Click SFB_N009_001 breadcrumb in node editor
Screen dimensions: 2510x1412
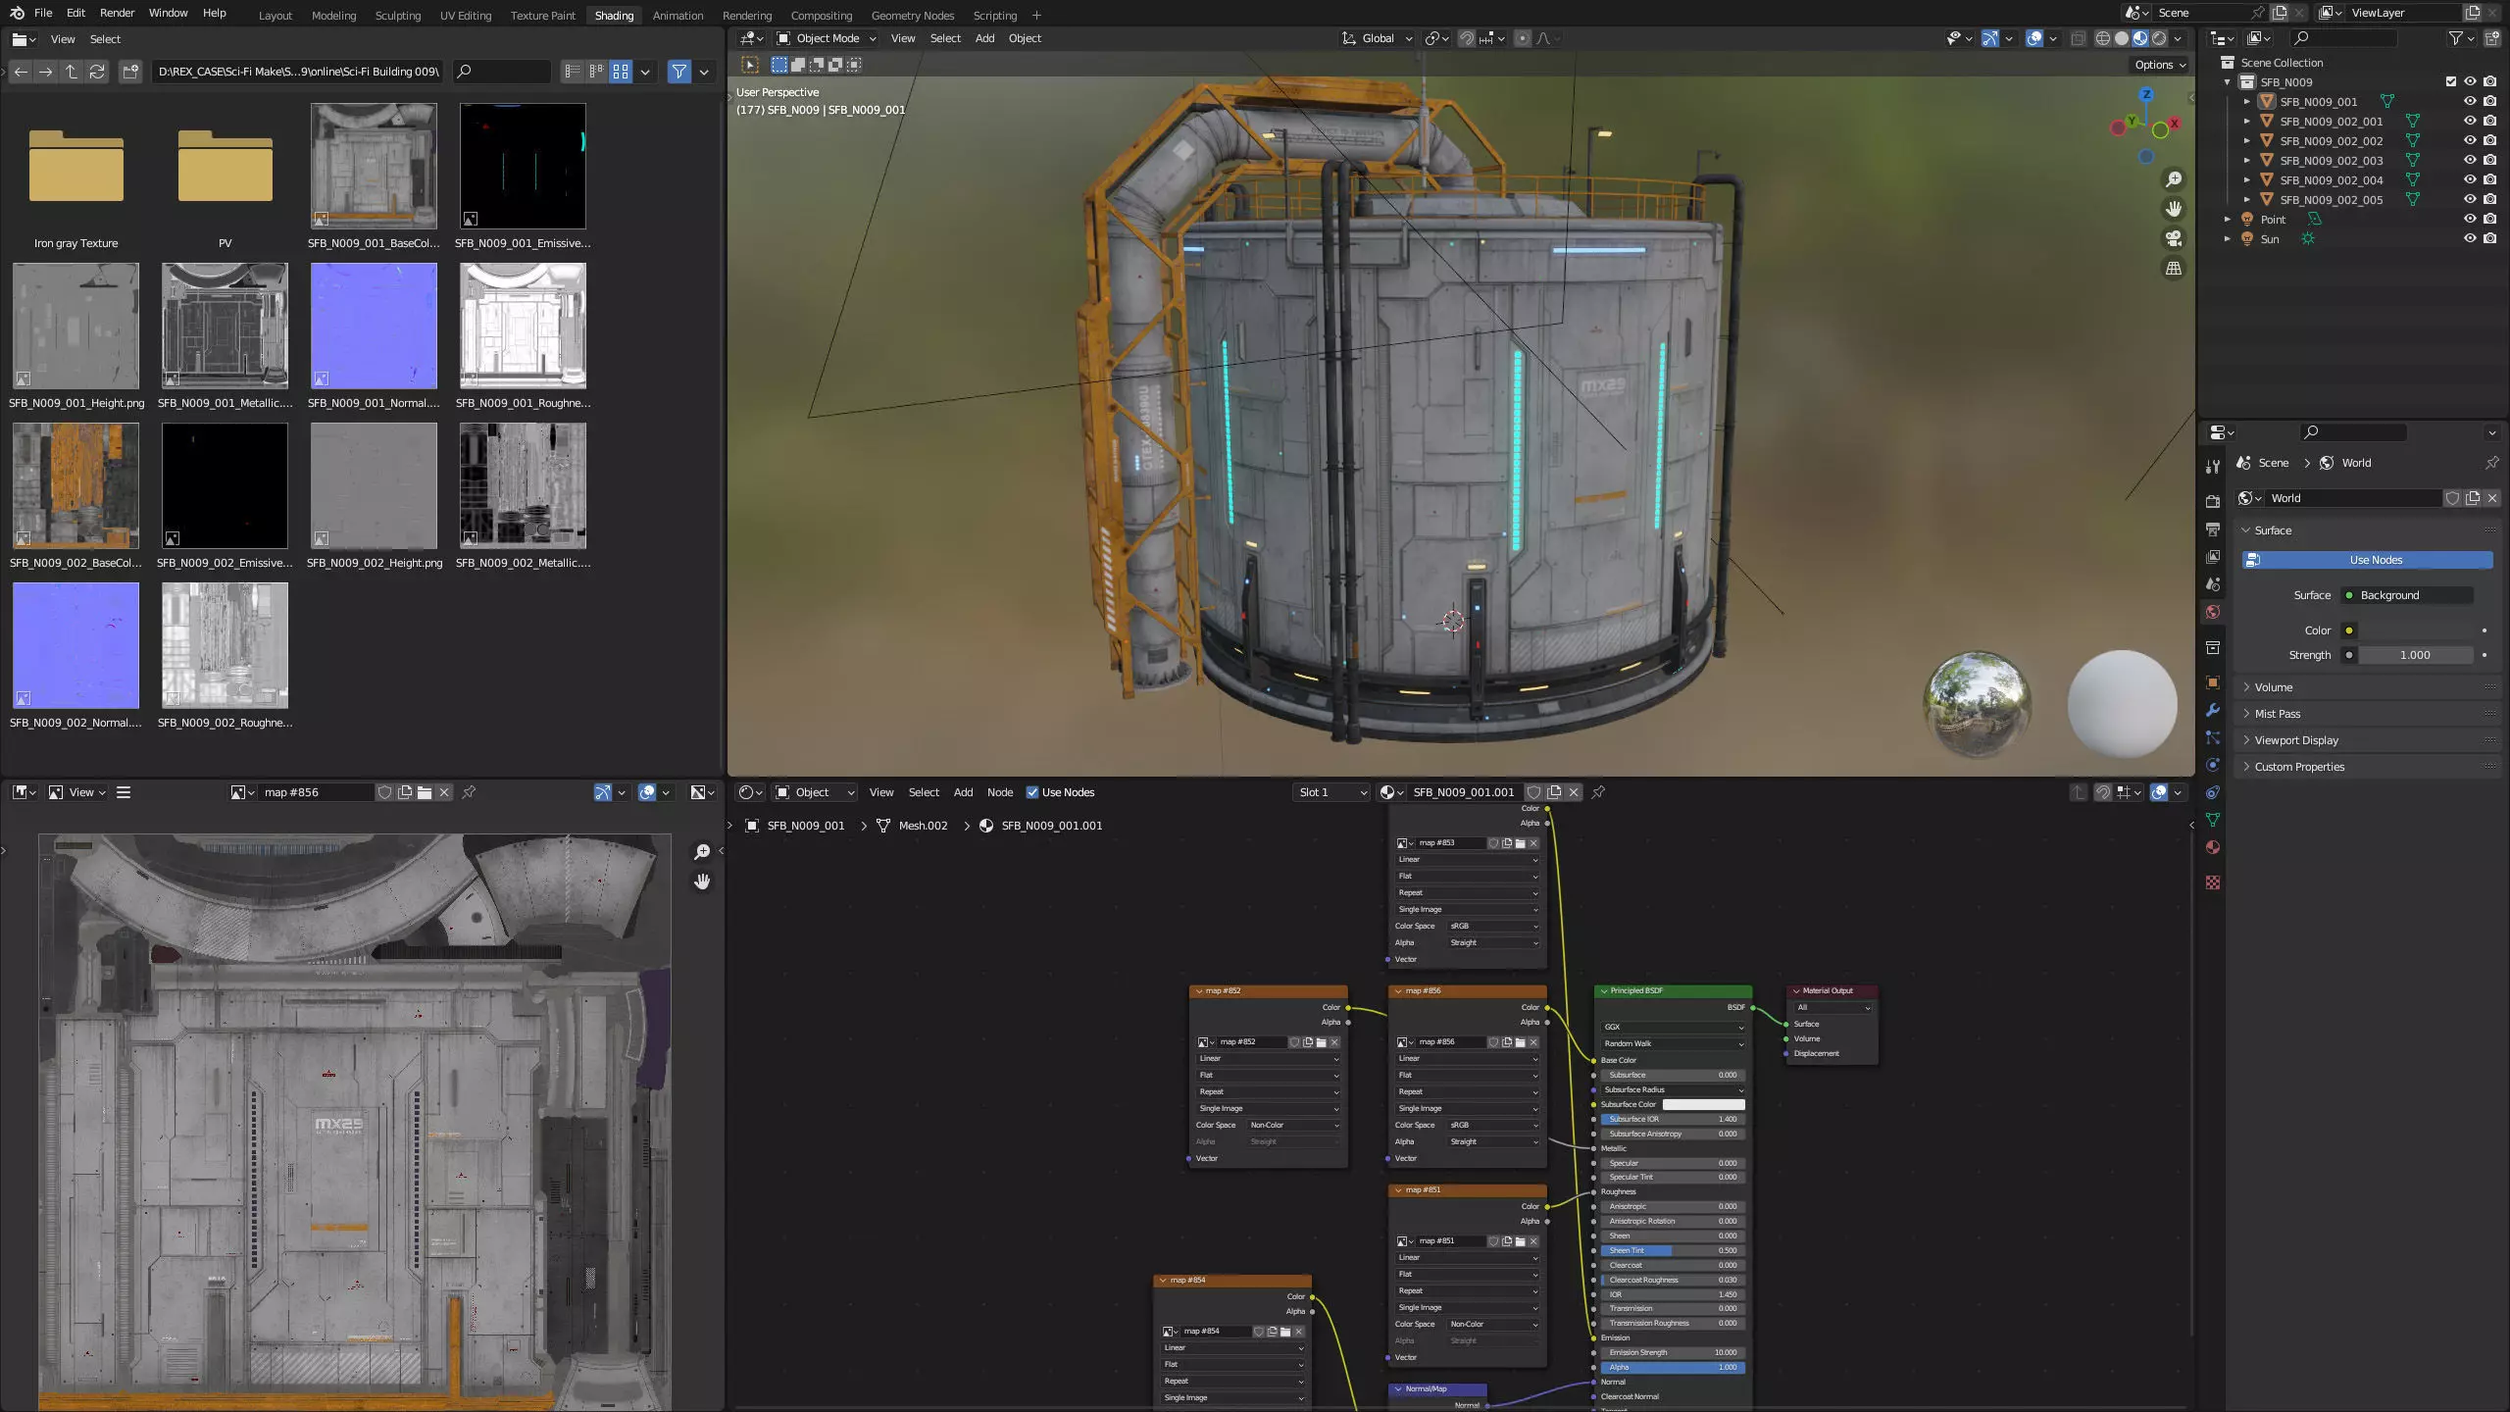(794, 826)
